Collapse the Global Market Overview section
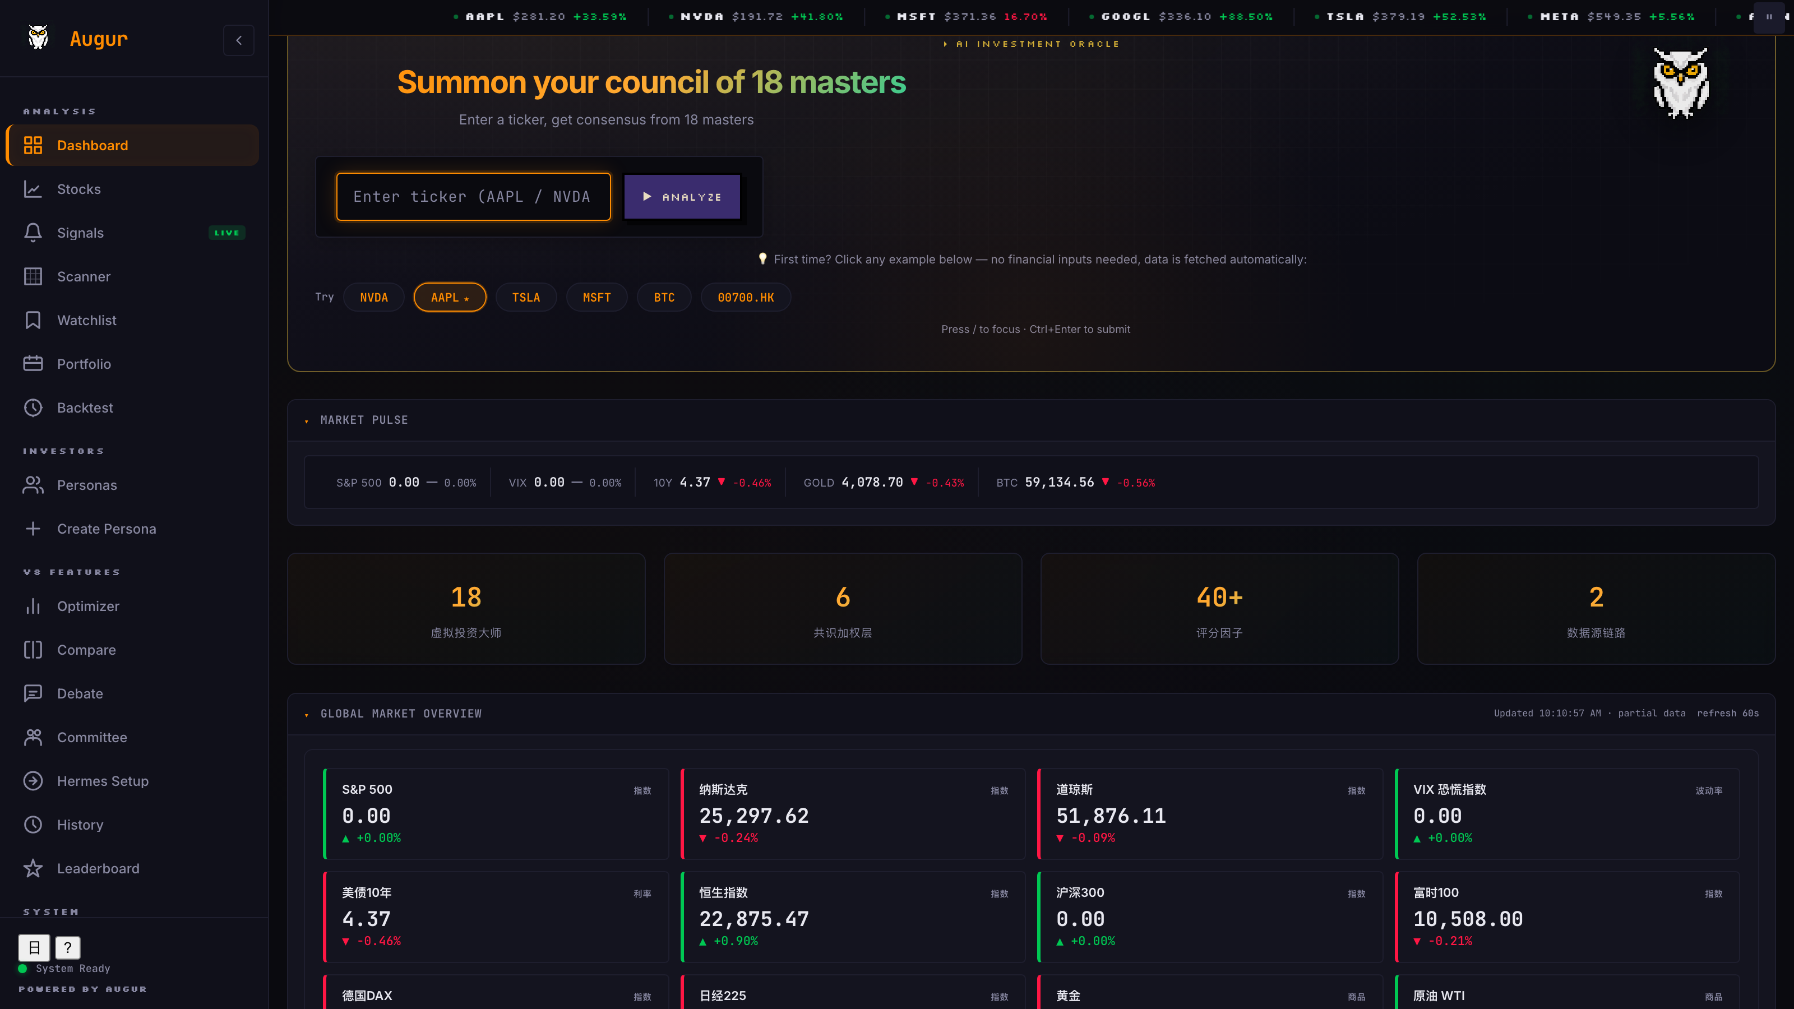This screenshot has height=1009, width=1794. [x=307, y=715]
